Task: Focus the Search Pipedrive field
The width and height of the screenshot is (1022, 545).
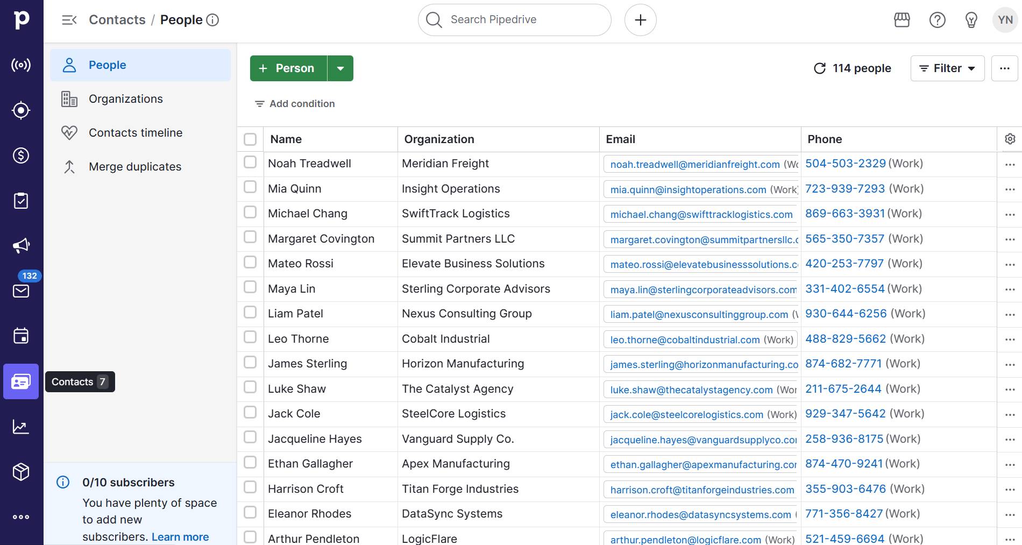Action: tap(515, 20)
